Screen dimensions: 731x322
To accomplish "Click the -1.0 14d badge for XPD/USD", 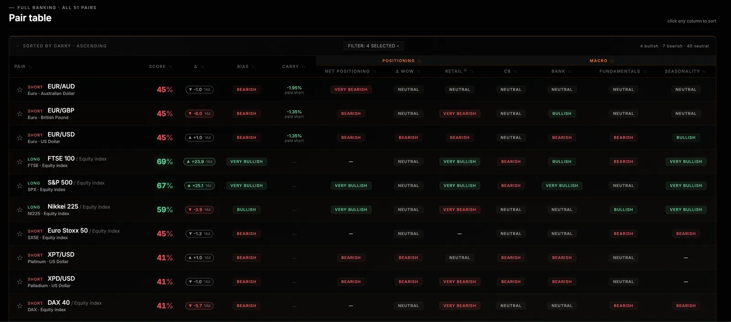I will pyautogui.click(x=199, y=282).
